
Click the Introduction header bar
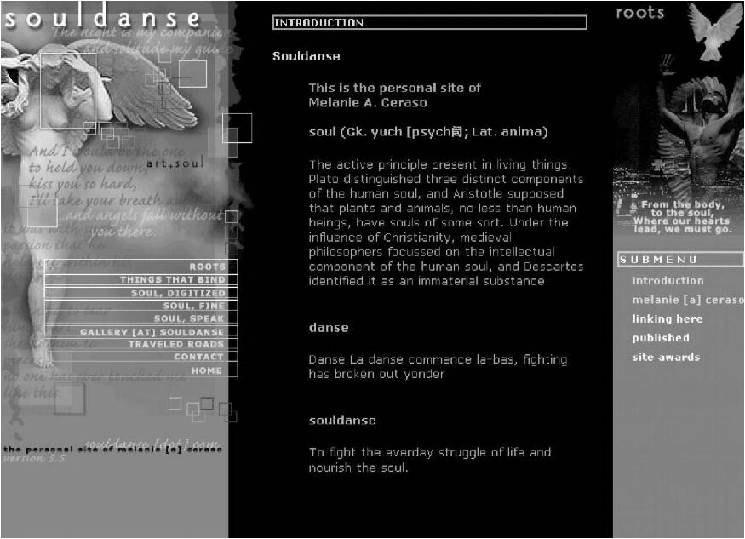pyautogui.click(x=429, y=23)
